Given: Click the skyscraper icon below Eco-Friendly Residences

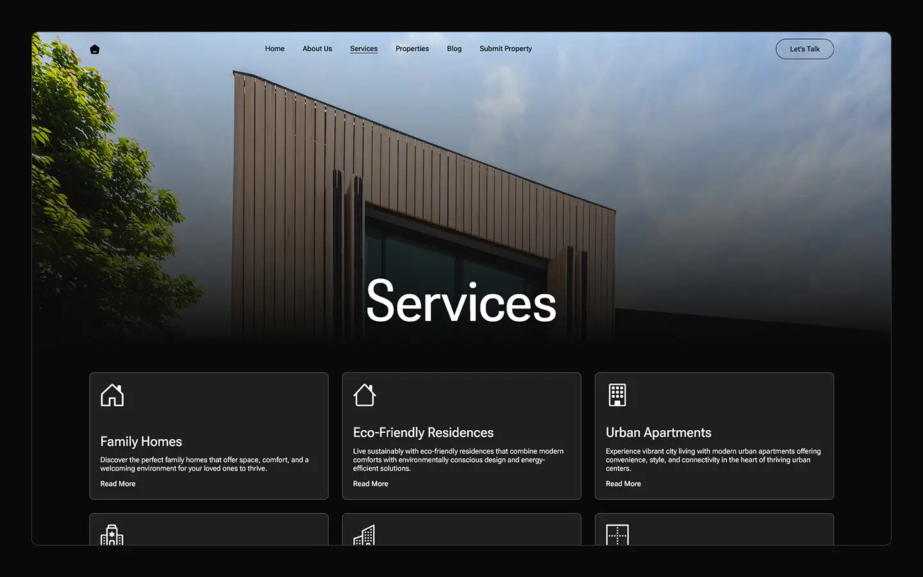Looking at the screenshot, I should coord(365,535).
